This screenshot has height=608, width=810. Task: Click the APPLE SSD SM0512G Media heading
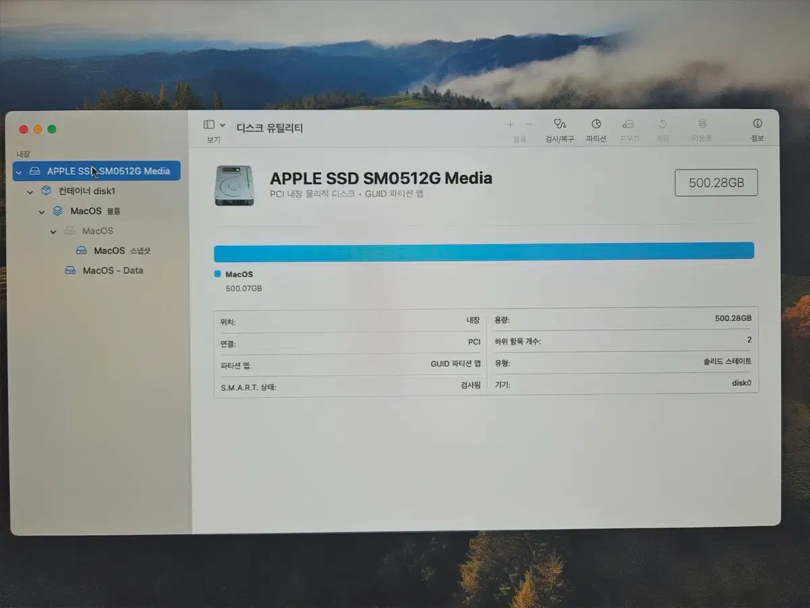(x=381, y=178)
